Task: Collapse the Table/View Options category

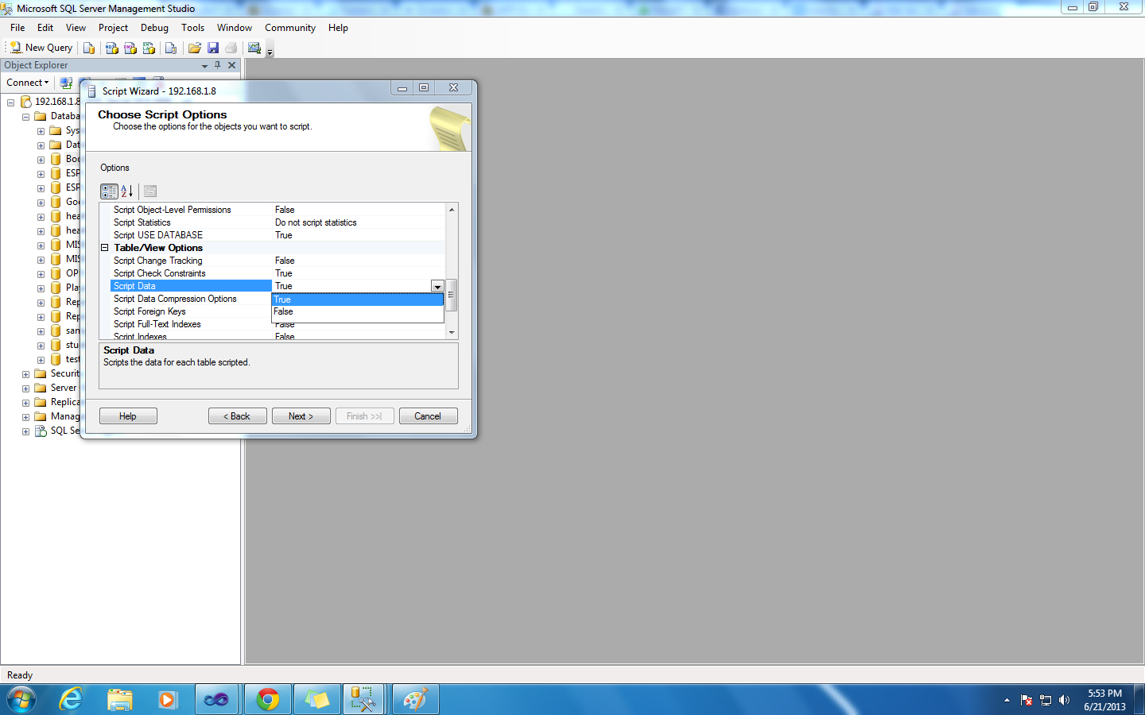Action: click(104, 248)
